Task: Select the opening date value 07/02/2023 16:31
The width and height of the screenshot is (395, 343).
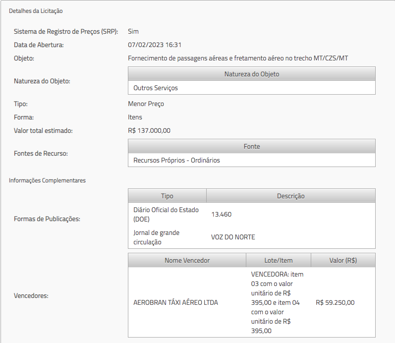Action: click(x=155, y=45)
